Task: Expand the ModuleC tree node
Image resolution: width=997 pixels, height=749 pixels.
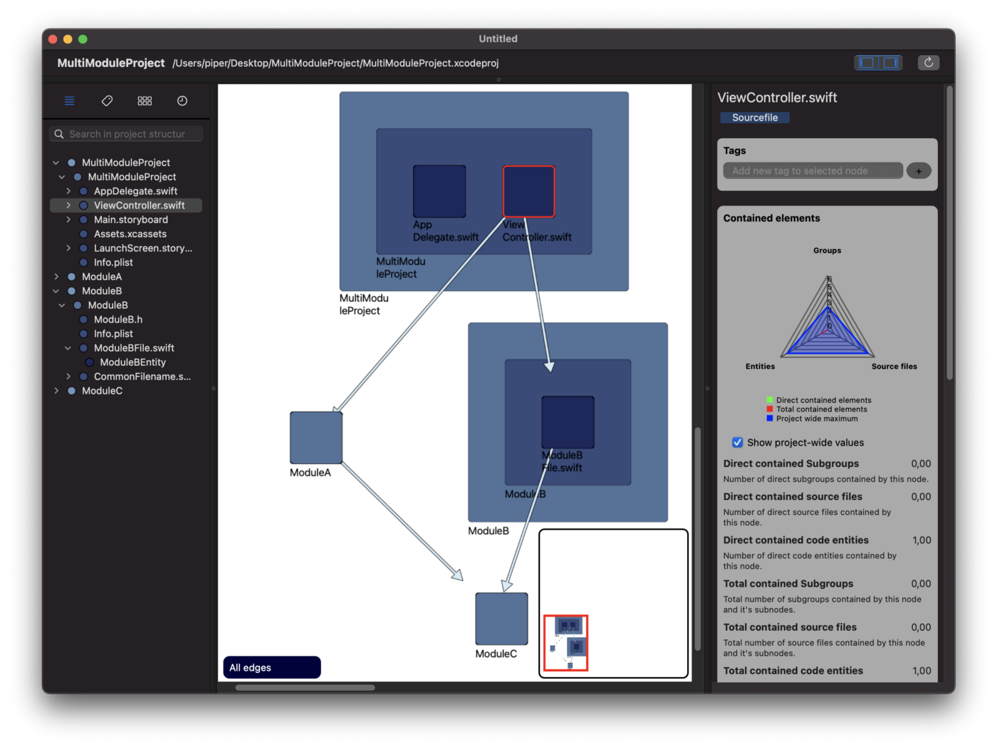Action: (56, 390)
